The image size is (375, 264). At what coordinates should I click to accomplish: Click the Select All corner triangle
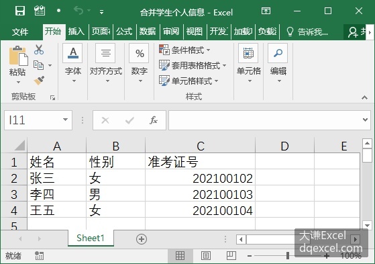[x=19, y=145]
